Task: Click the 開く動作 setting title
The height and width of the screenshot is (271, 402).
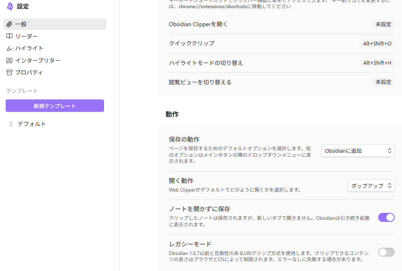Action: click(181, 181)
